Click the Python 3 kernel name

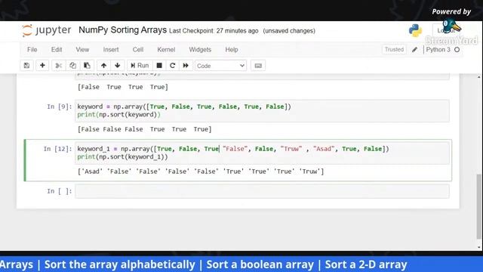click(x=438, y=50)
